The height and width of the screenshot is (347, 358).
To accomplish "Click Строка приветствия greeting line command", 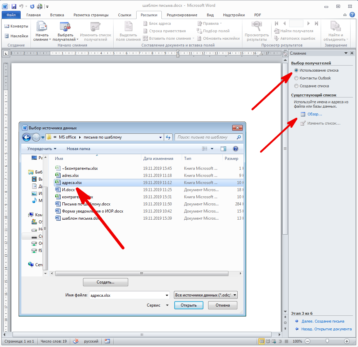I will [x=164, y=31].
